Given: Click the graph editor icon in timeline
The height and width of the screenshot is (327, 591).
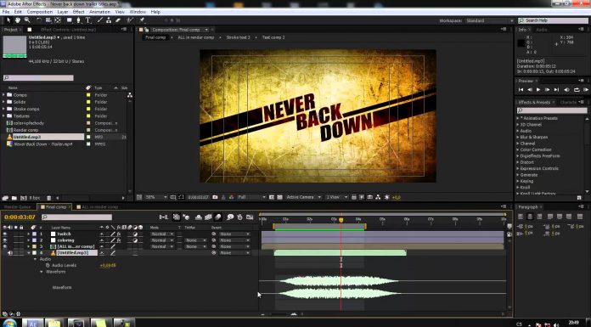Looking at the screenshot, I should 250,217.
